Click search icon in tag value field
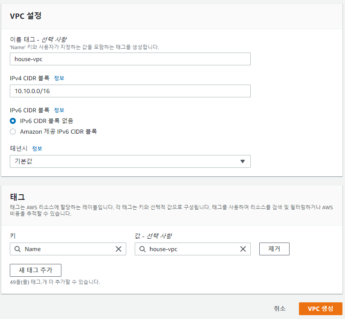The width and height of the screenshot is (345, 319). pyautogui.click(x=142, y=249)
